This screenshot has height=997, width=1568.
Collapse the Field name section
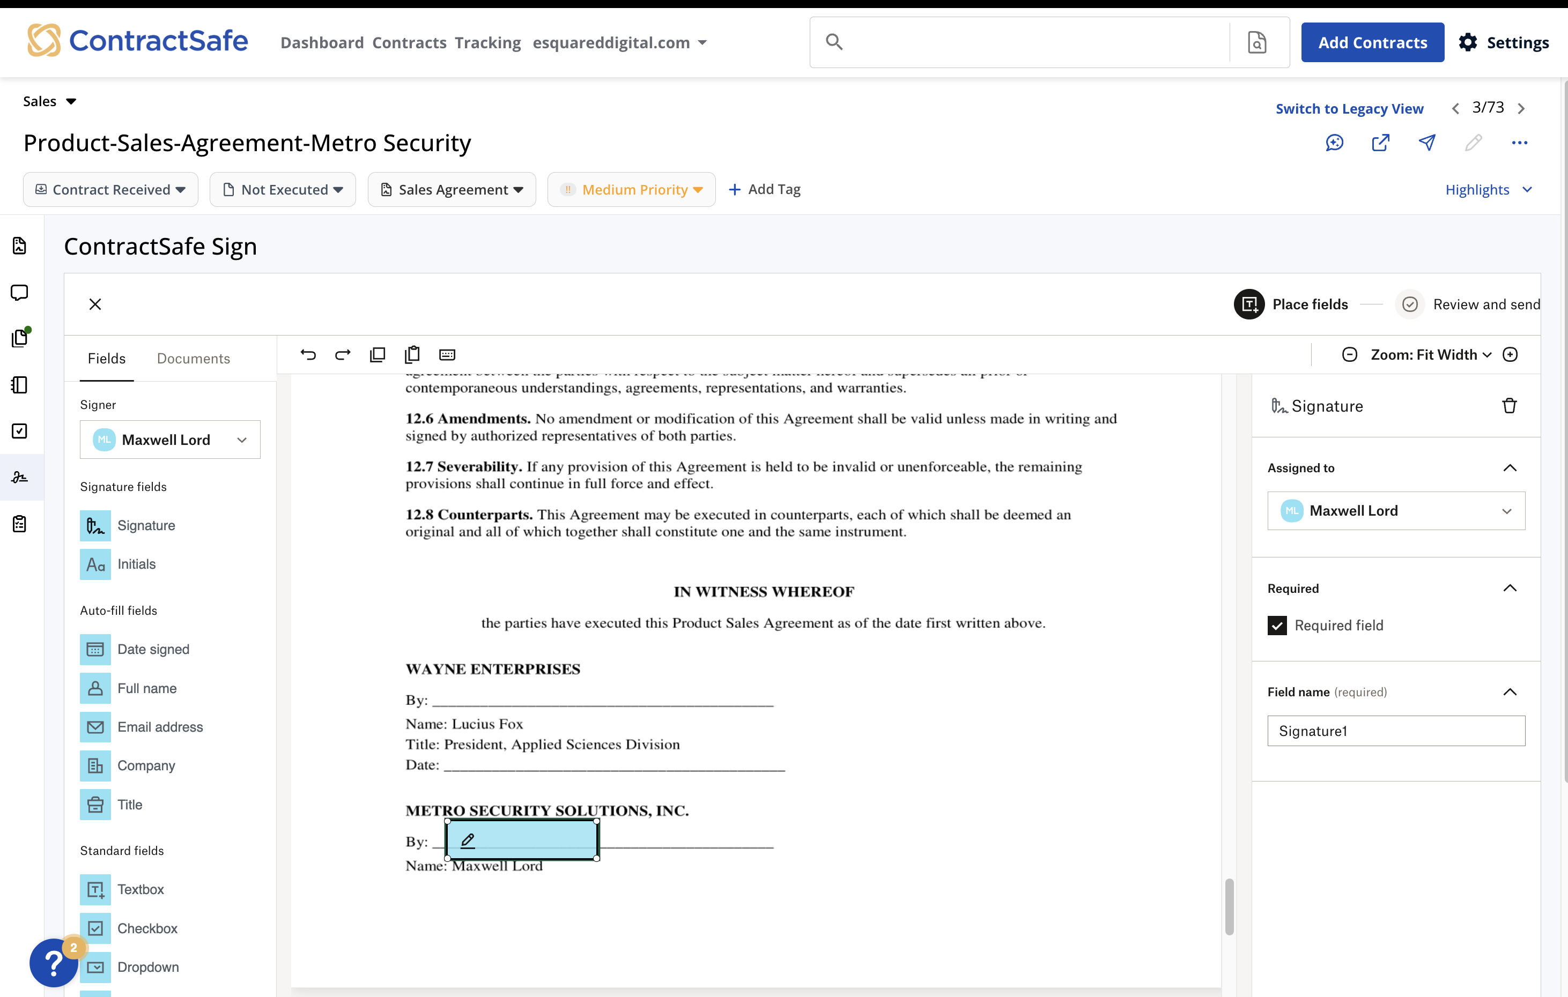tap(1510, 692)
